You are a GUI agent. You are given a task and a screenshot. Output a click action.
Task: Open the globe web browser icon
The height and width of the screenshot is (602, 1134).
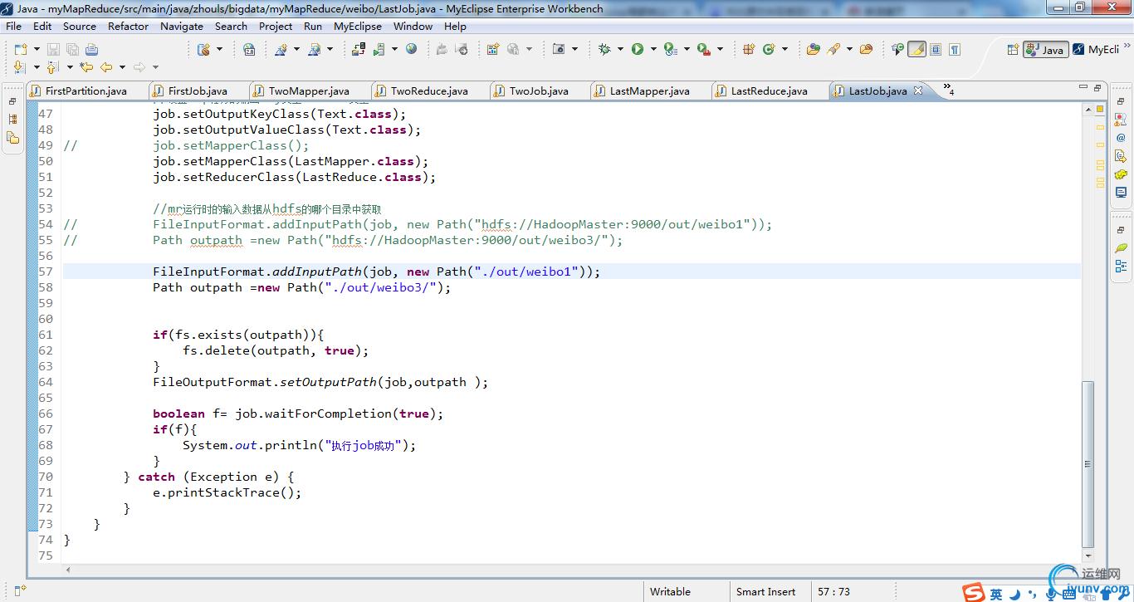pyautogui.click(x=411, y=49)
